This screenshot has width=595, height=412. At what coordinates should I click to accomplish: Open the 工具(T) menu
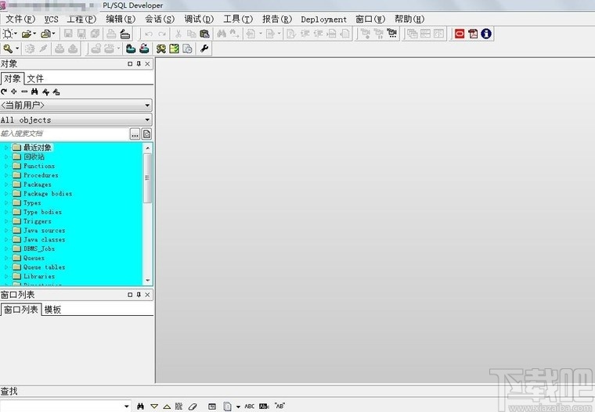(238, 19)
